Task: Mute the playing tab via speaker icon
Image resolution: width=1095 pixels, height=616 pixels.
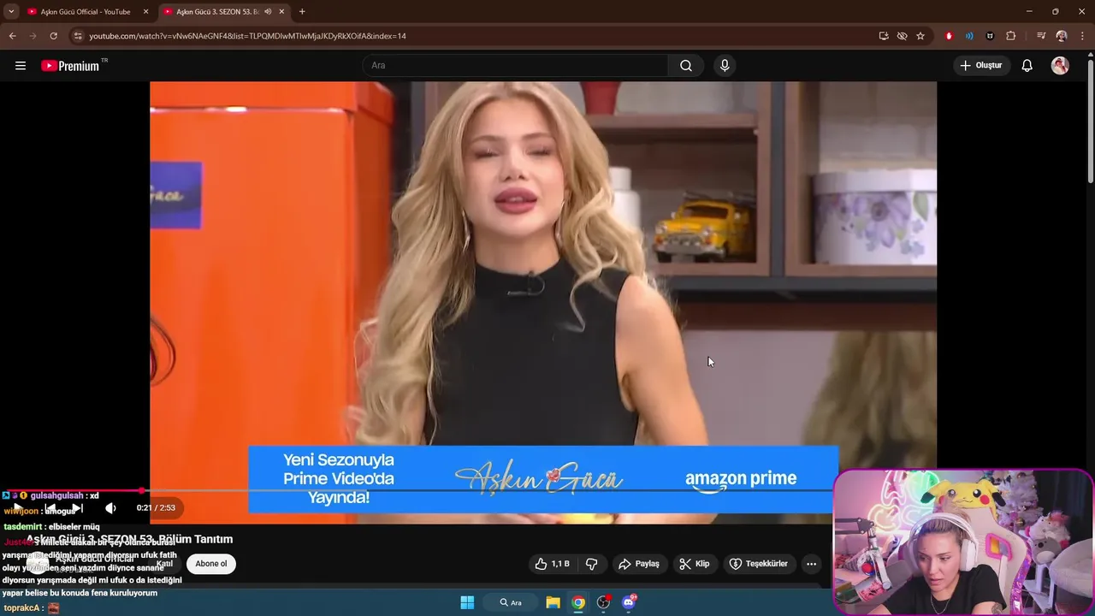Action: [268, 12]
